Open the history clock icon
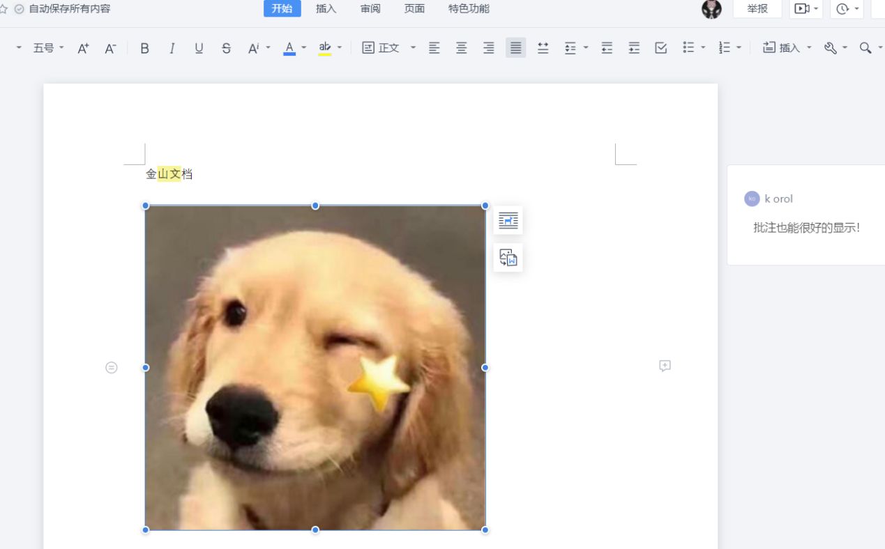 (842, 9)
